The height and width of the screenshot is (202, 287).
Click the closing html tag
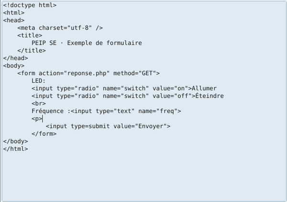pyautogui.click(x=16, y=149)
